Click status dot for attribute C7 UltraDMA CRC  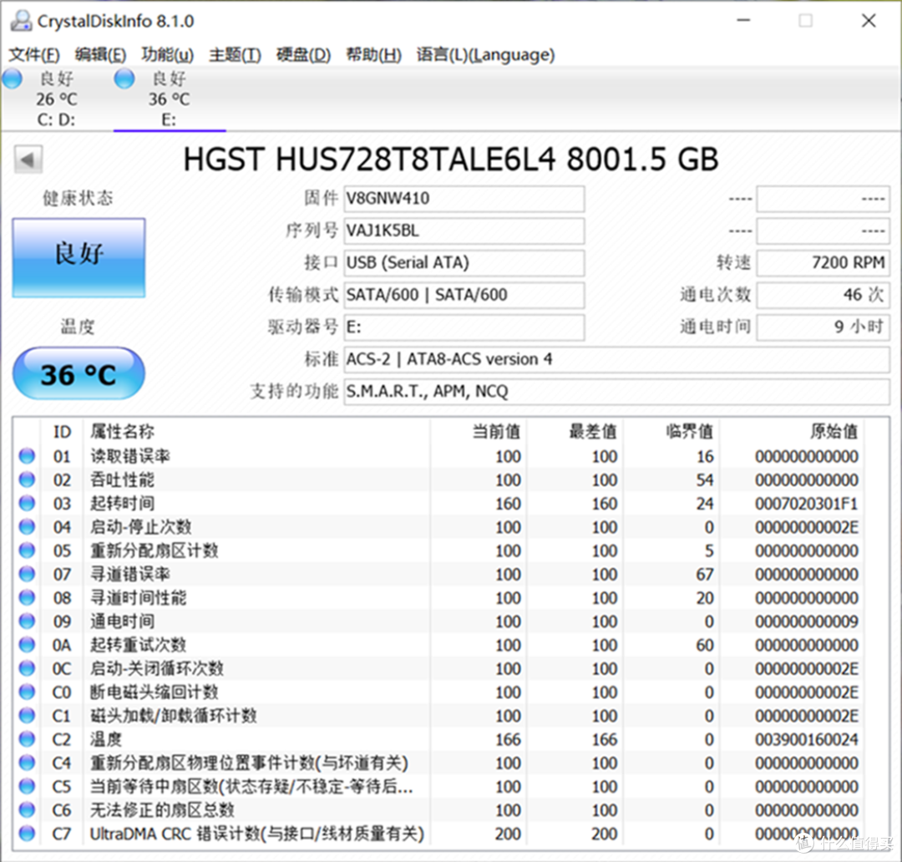27,834
